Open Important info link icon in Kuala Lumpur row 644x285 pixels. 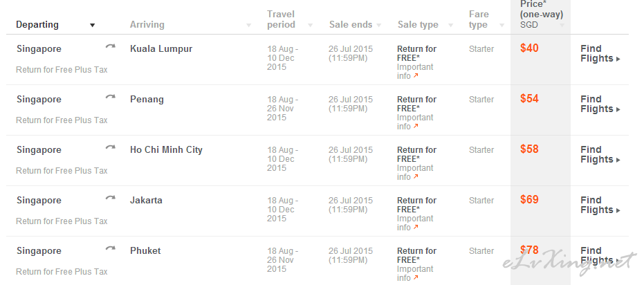coord(416,76)
